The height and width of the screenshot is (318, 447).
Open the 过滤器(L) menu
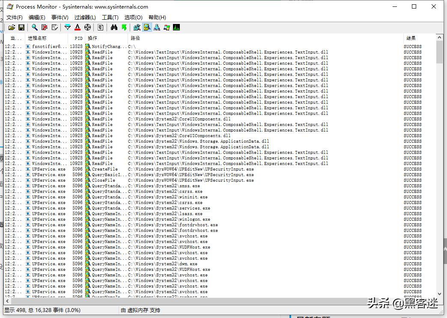click(x=85, y=18)
